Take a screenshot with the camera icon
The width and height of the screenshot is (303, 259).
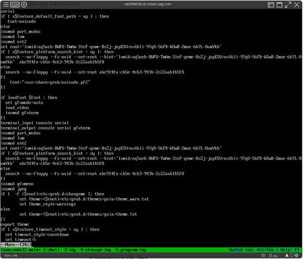point(263,255)
